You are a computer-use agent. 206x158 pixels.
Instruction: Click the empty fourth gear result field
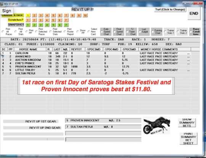pos(103,139)
